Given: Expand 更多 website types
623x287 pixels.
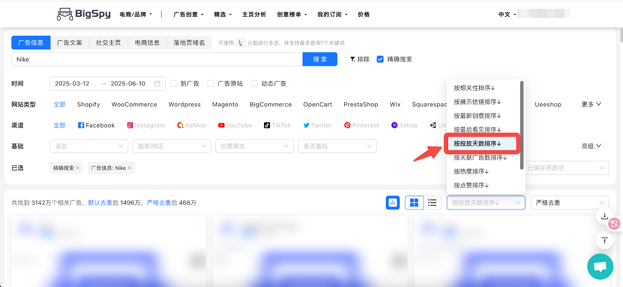Looking at the screenshot, I should pyautogui.click(x=591, y=104).
